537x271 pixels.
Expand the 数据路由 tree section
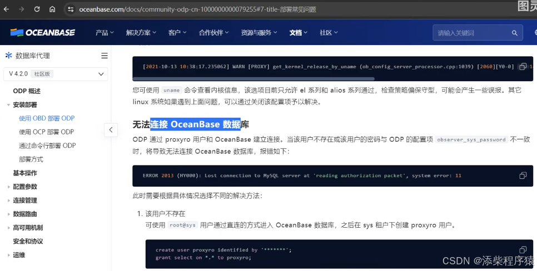coord(8,214)
